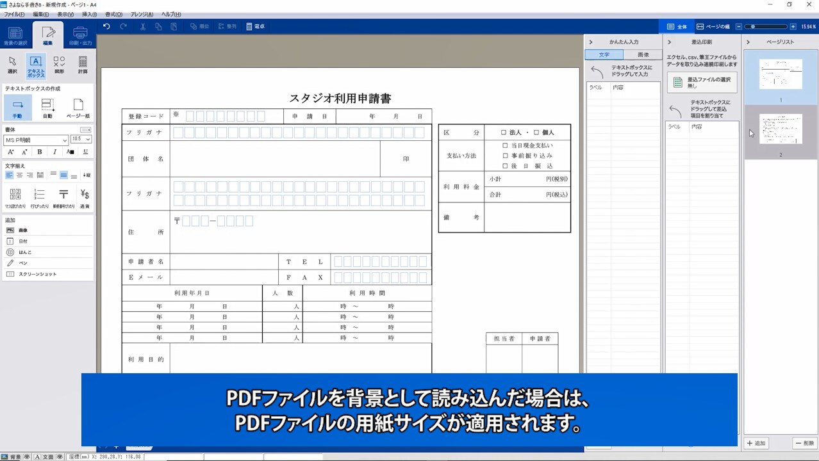
Task: Click 差込ファイルの選択 button
Action: 702,82
